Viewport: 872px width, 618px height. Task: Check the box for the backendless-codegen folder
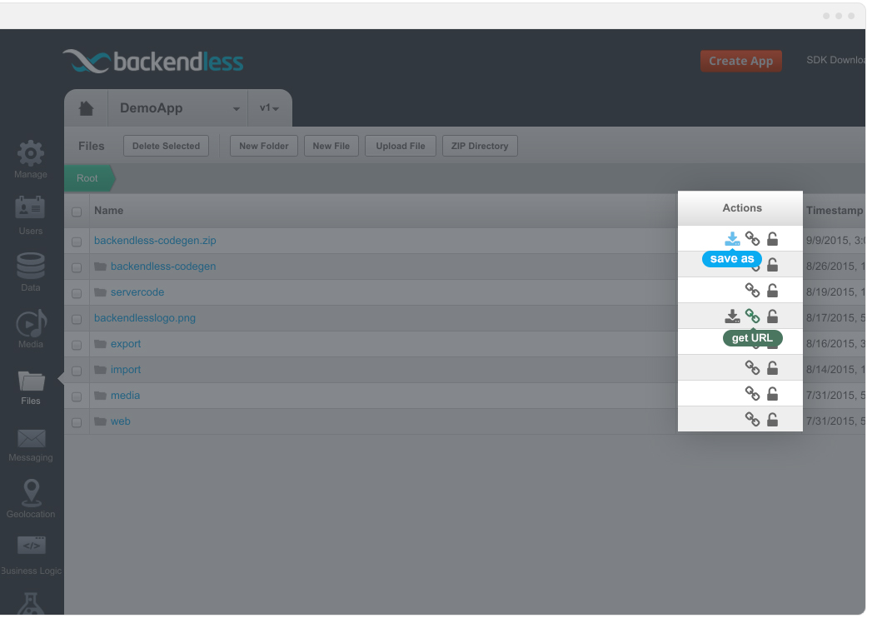77,267
